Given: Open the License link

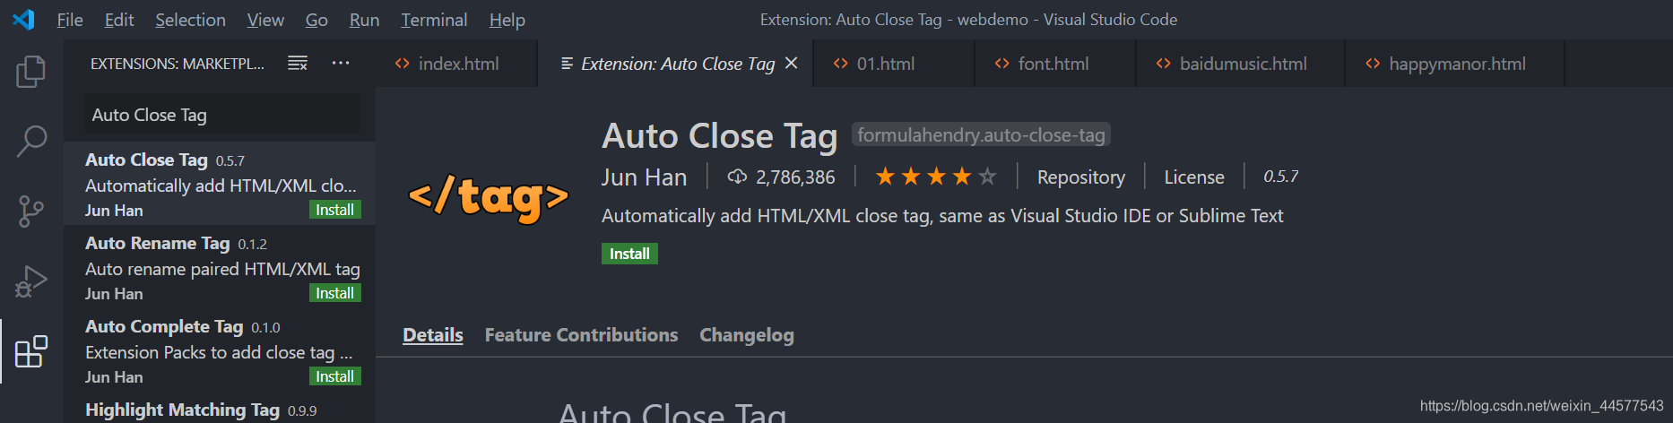Looking at the screenshot, I should coord(1193,177).
